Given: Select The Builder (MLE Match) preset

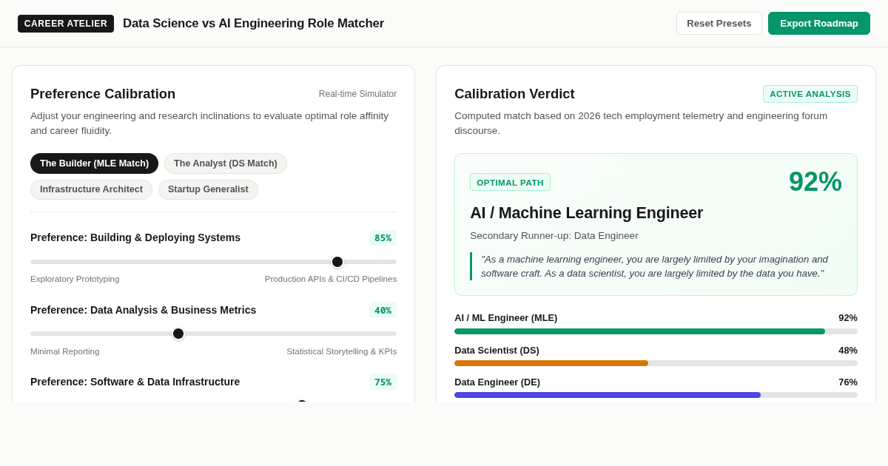Looking at the screenshot, I should coord(94,163).
